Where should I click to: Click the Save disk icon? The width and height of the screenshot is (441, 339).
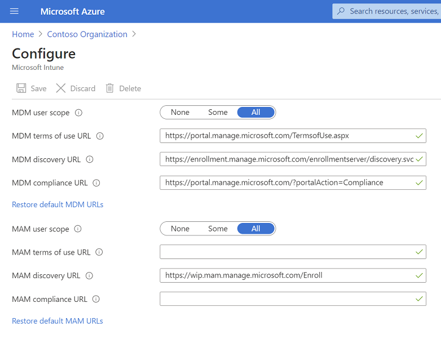tap(21, 88)
